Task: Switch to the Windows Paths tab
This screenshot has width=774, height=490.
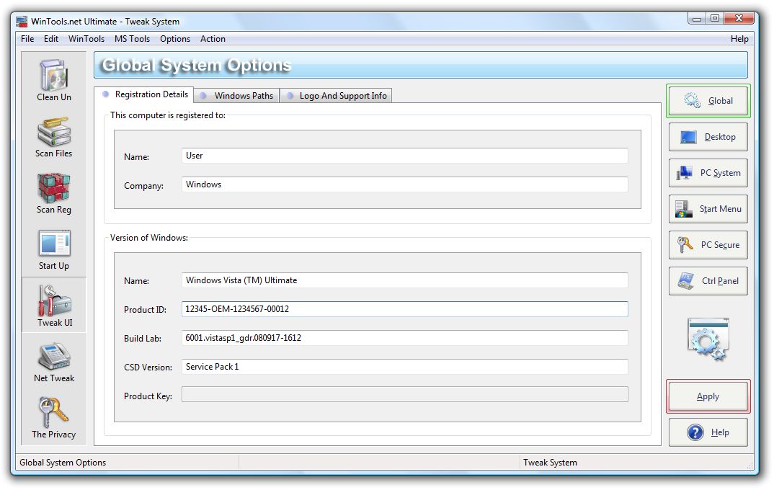Action: click(x=237, y=96)
